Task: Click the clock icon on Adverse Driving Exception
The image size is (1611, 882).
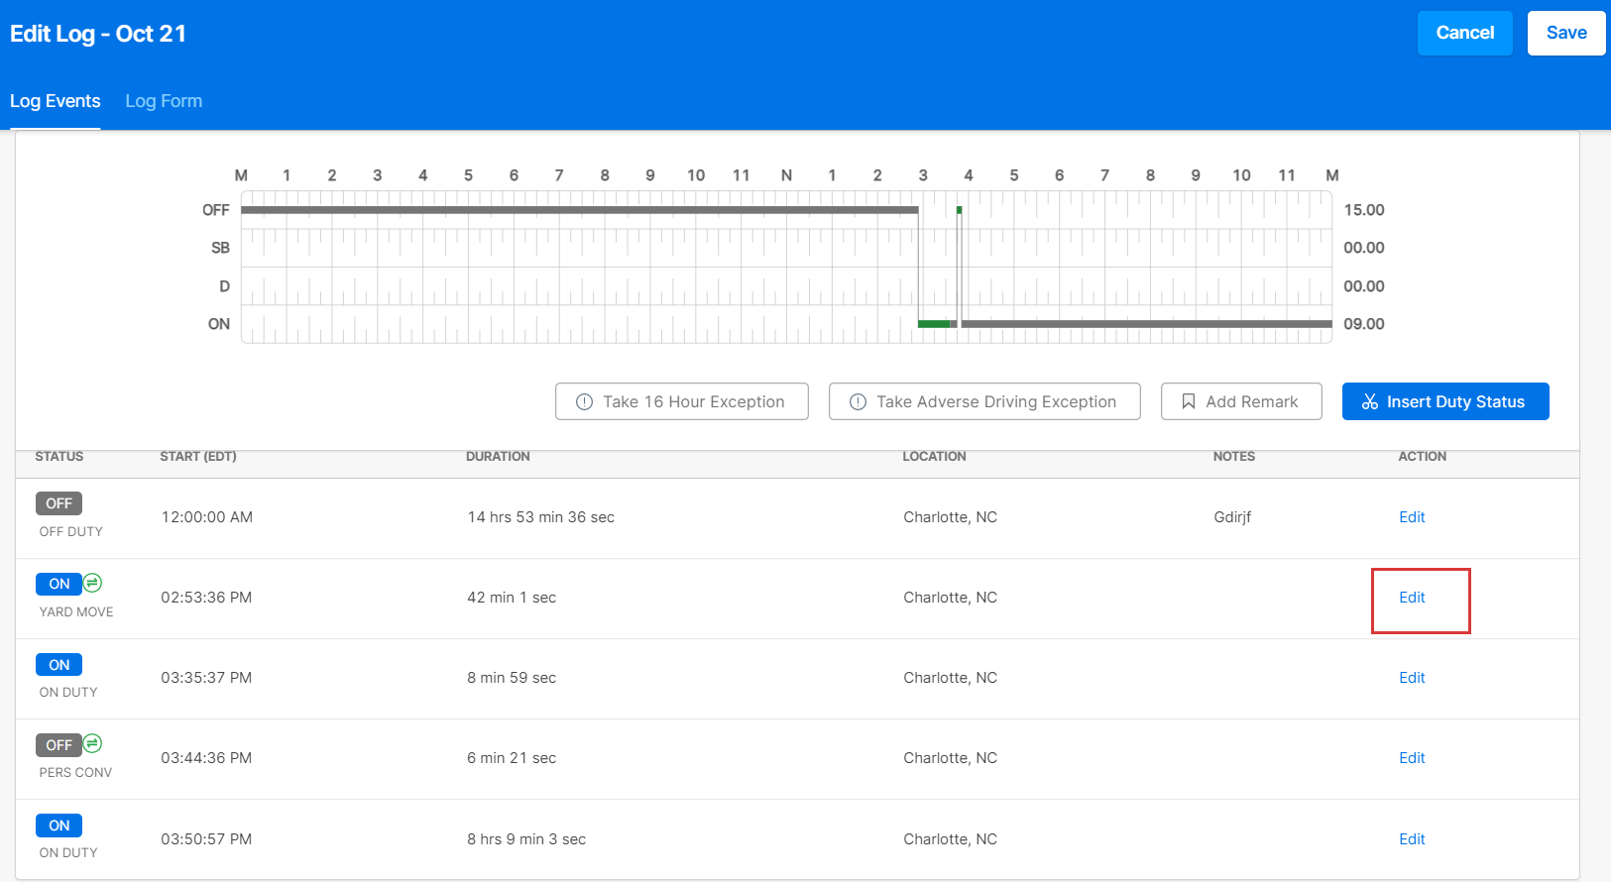Action: coord(859,401)
